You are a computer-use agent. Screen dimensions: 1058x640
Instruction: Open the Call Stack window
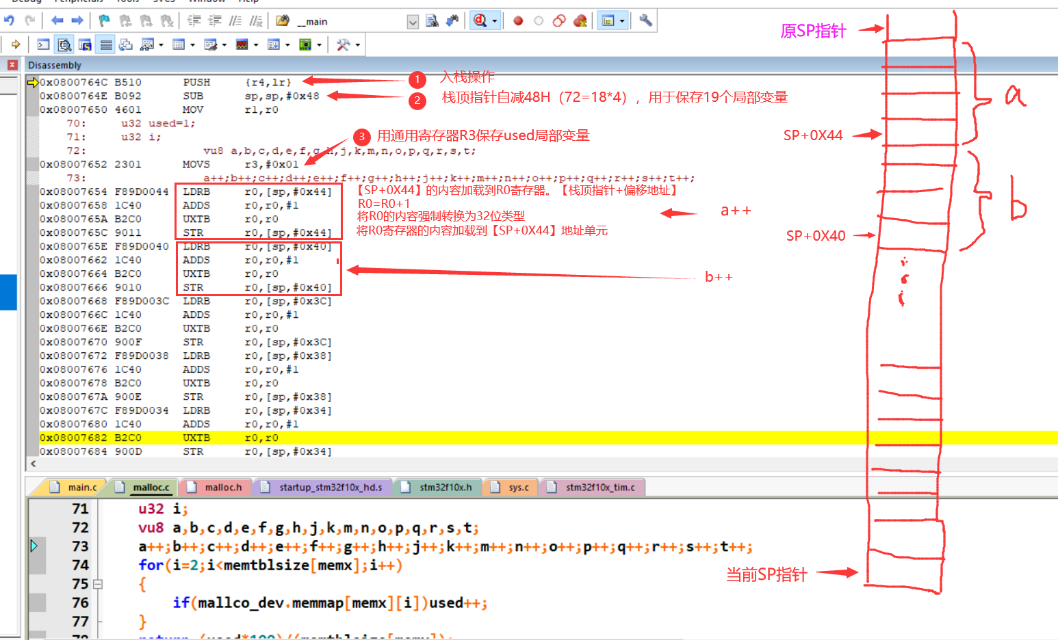click(126, 44)
